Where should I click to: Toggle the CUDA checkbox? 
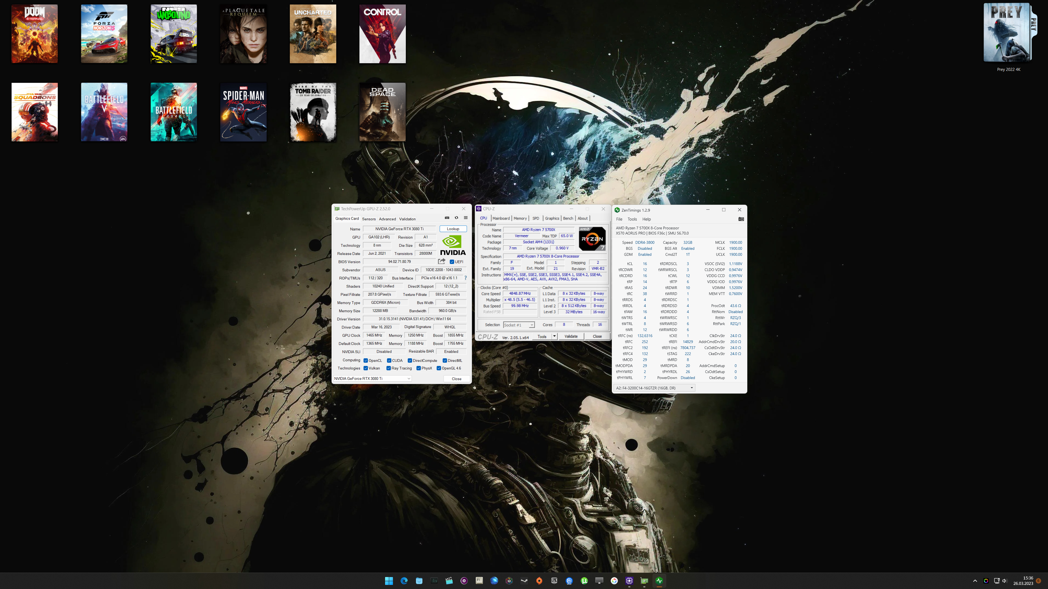pyautogui.click(x=389, y=360)
